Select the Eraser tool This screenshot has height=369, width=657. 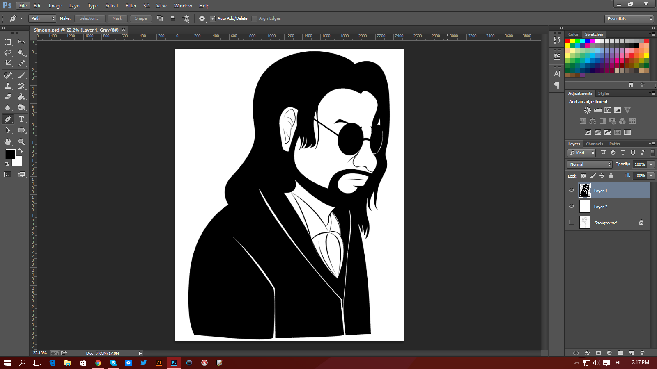click(8, 97)
